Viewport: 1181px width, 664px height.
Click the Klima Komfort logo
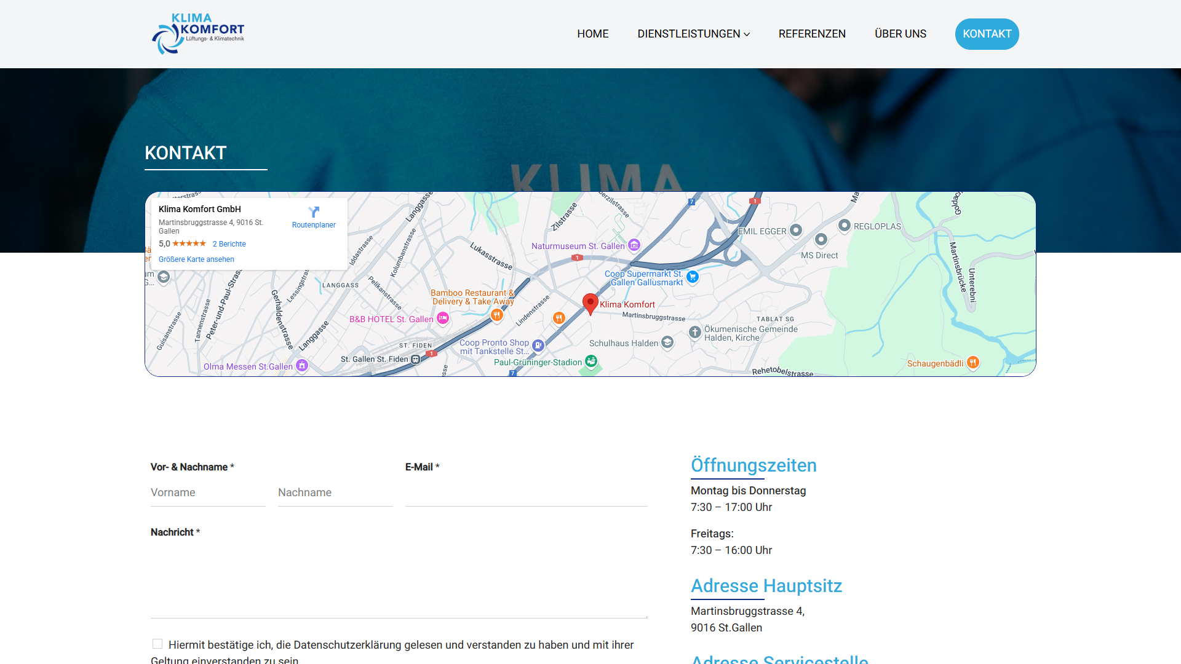point(198,34)
